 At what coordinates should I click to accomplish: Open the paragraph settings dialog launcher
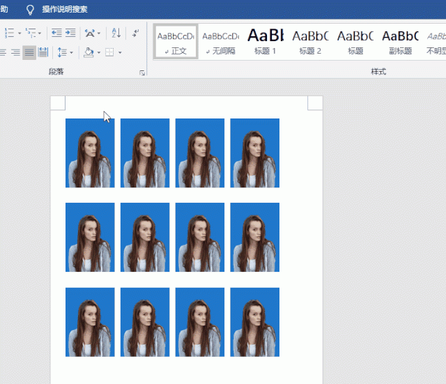[142, 72]
